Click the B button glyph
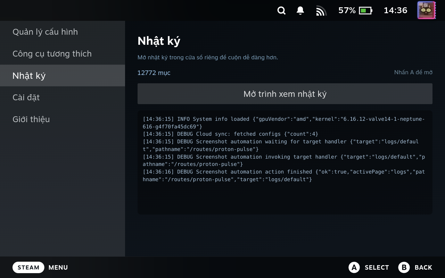Viewport: 445px width, 278px height. [x=404, y=267]
